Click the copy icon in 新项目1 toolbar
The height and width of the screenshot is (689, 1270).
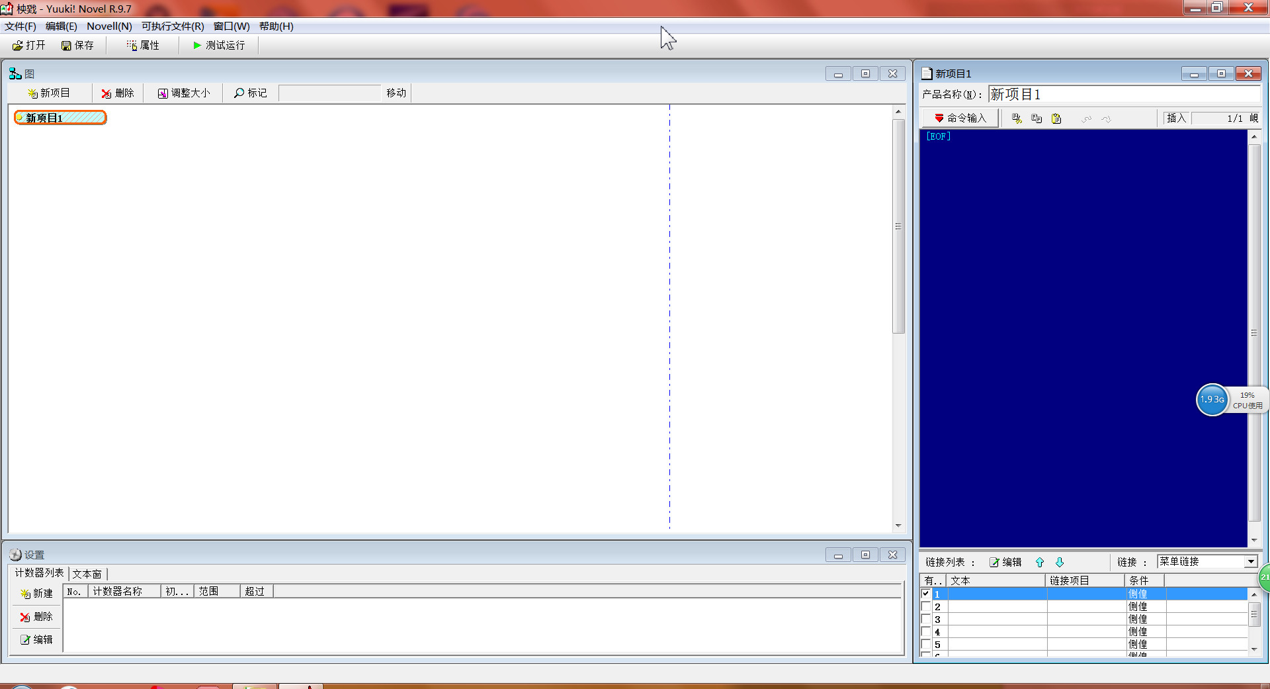pyautogui.click(x=1037, y=118)
